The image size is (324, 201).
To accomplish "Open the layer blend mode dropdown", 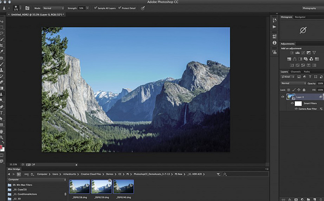I will [292, 83].
